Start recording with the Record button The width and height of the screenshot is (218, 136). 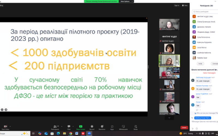92,127
